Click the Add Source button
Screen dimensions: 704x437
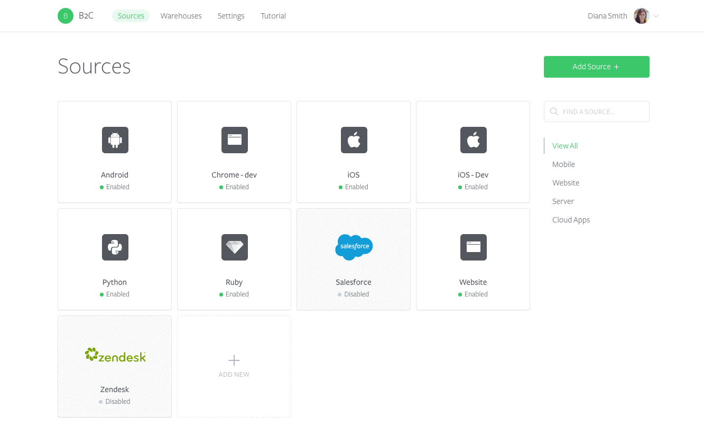(597, 67)
